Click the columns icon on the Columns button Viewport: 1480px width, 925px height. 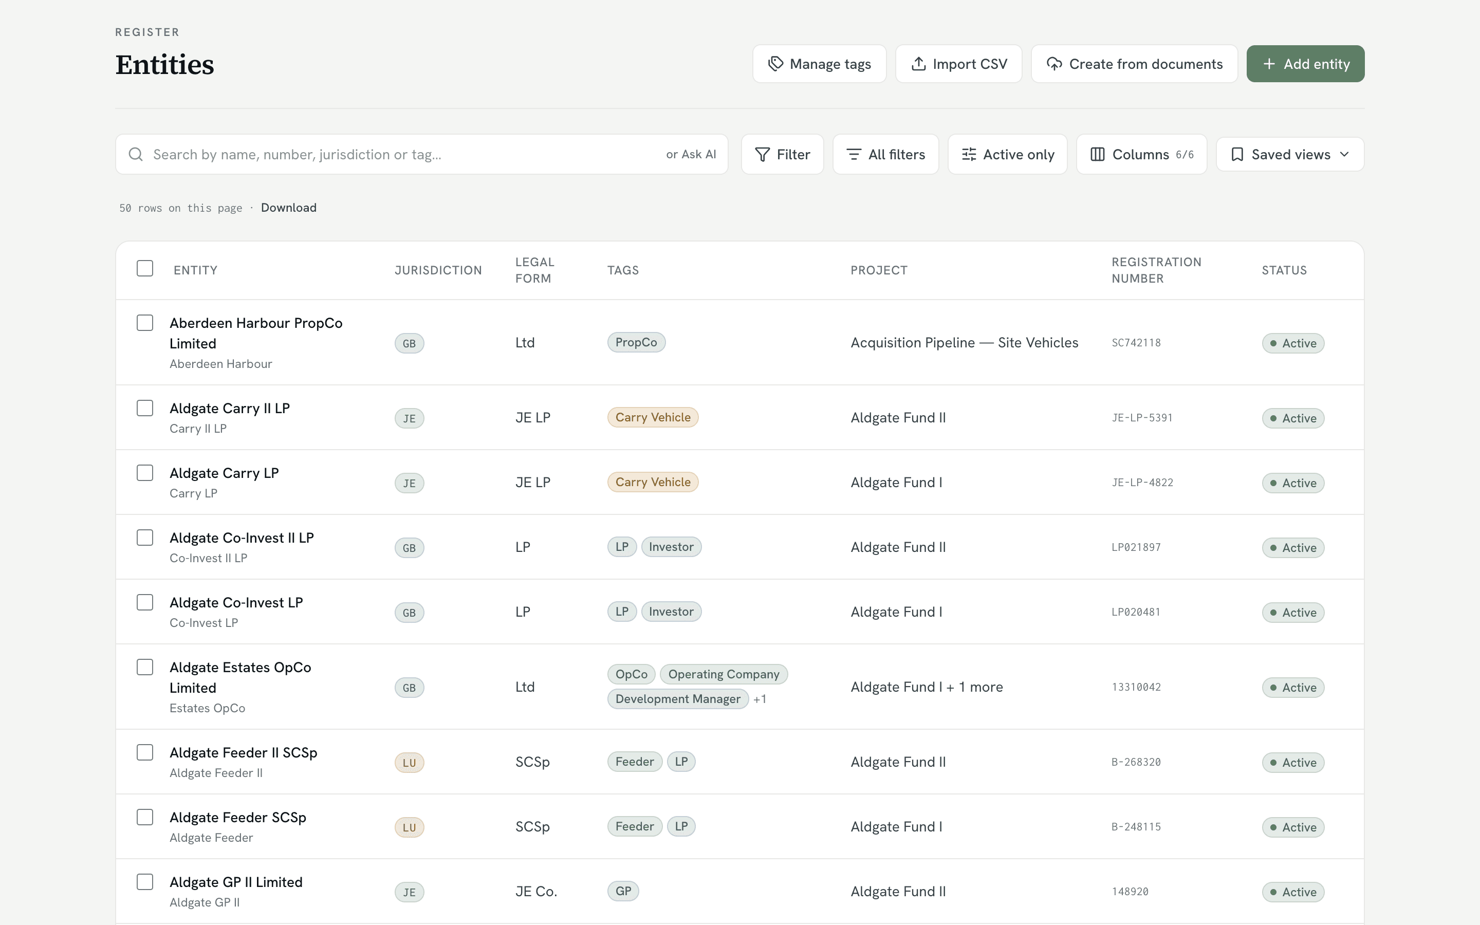(1098, 154)
